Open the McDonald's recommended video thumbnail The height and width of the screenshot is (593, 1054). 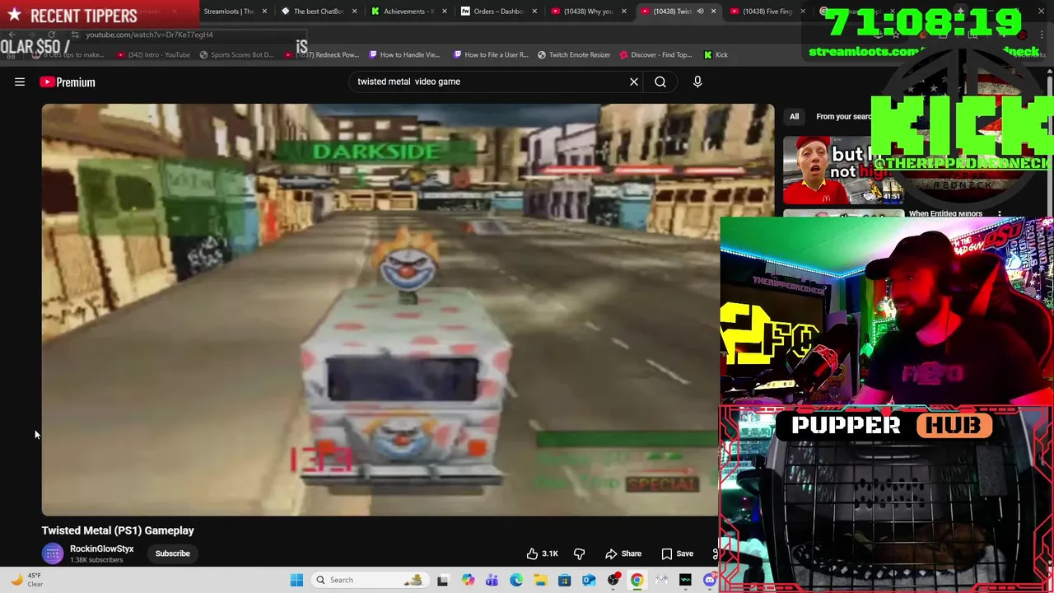coord(843,170)
